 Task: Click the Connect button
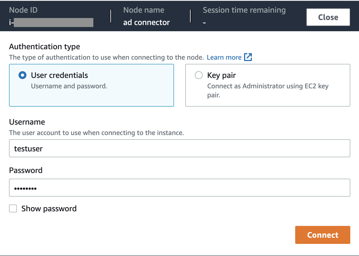click(322, 235)
